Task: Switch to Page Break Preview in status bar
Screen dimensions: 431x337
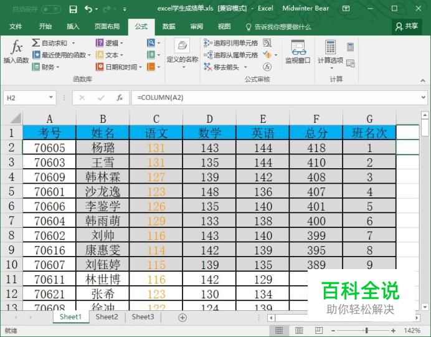Action: pos(319,330)
